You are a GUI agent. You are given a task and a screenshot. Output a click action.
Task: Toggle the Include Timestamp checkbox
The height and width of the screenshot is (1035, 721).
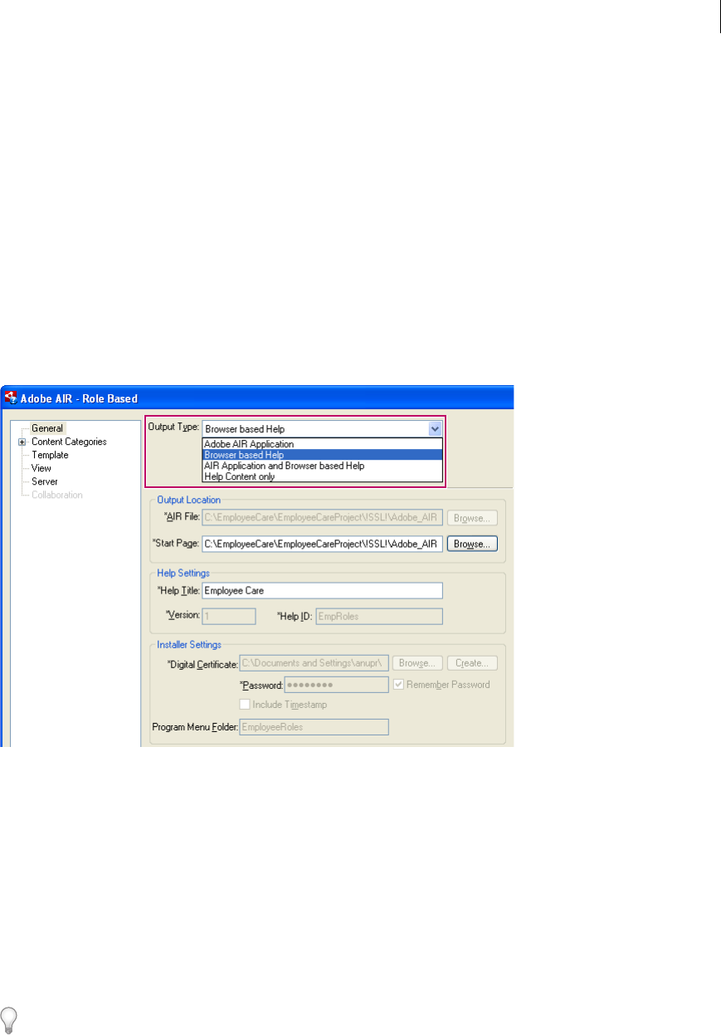pyautogui.click(x=245, y=705)
